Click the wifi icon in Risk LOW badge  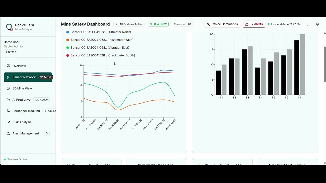(151, 24)
